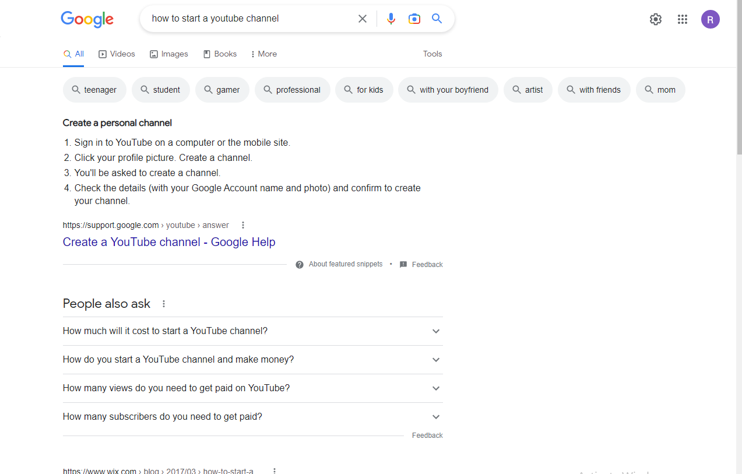Open the Settings gear icon
The width and height of the screenshot is (742, 474).
pyautogui.click(x=656, y=19)
